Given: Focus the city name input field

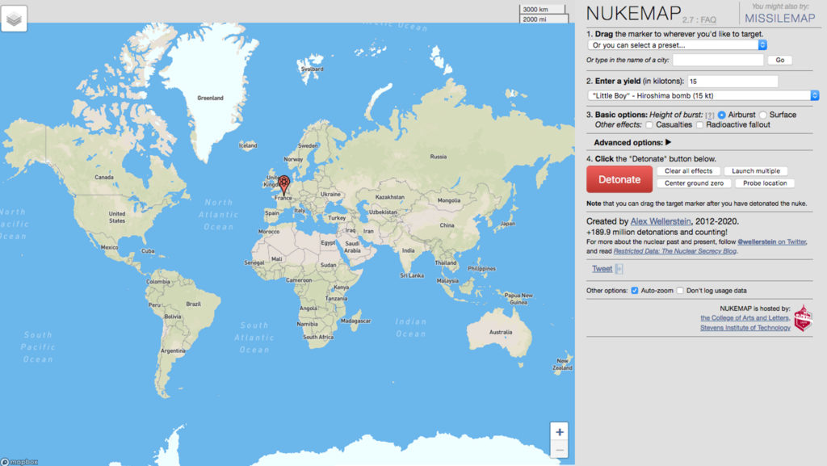Looking at the screenshot, I should pos(718,60).
